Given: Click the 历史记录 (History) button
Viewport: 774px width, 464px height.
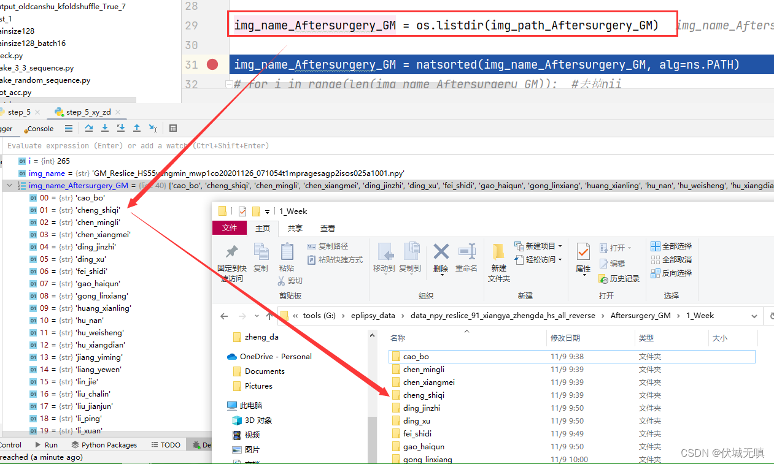Looking at the screenshot, I should click(618, 278).
